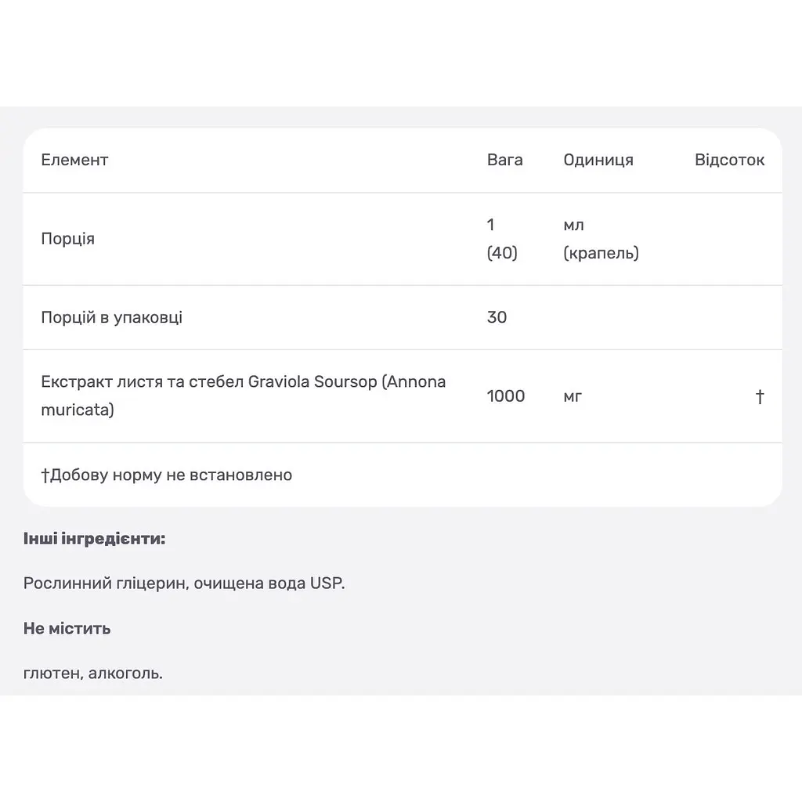Click the Відсоток column header
The height and width of the screenshot is (802, 802).
[x=729, y=160]
